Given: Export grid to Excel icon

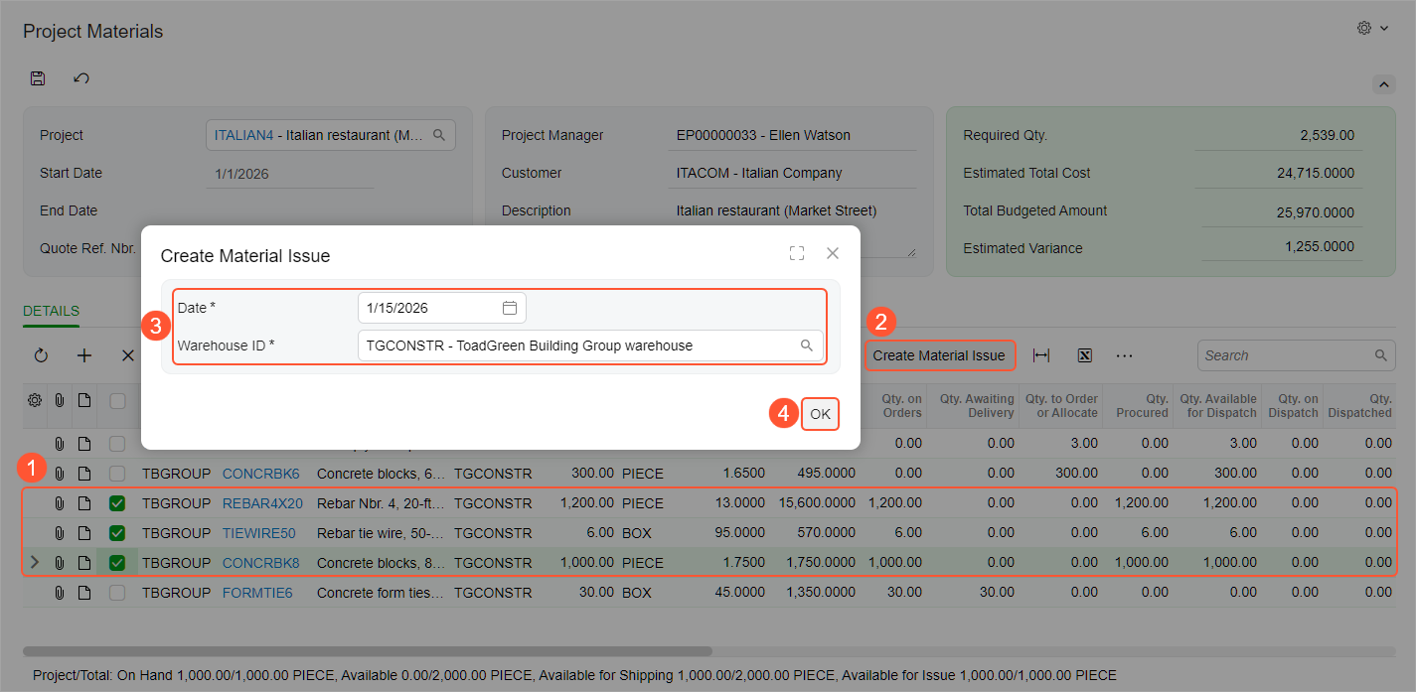Looking at the screenshot, I should click(1085, 355).
